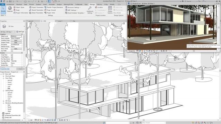Click the Apply button in Properties
This screenshot has width=221, height=124.
point(20,69)
